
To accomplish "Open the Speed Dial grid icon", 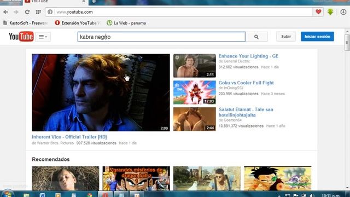I will point(38,12).
